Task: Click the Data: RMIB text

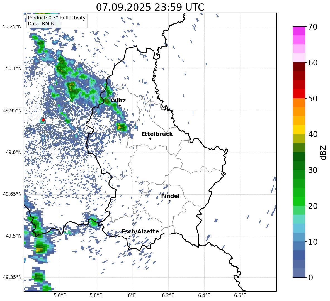Action: click(41, 24)
